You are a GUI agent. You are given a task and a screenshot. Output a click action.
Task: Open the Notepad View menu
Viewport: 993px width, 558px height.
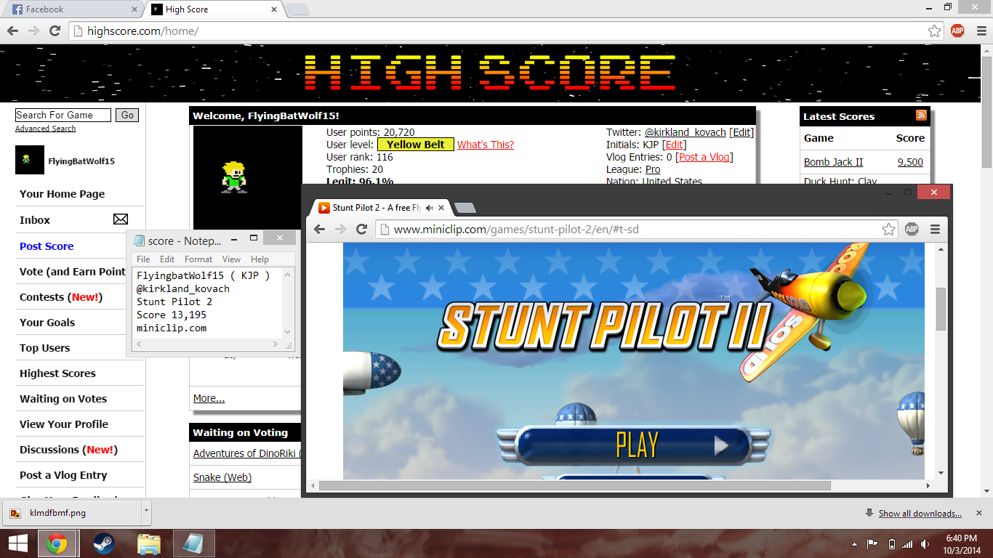[231, 259]
